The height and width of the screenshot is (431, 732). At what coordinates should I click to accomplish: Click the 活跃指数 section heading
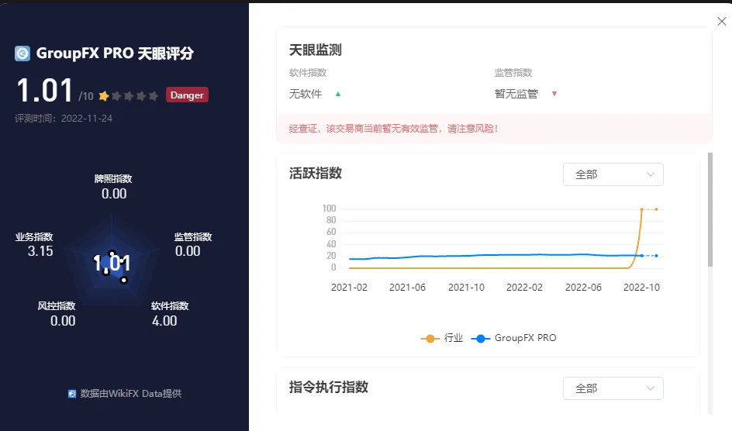316,174
